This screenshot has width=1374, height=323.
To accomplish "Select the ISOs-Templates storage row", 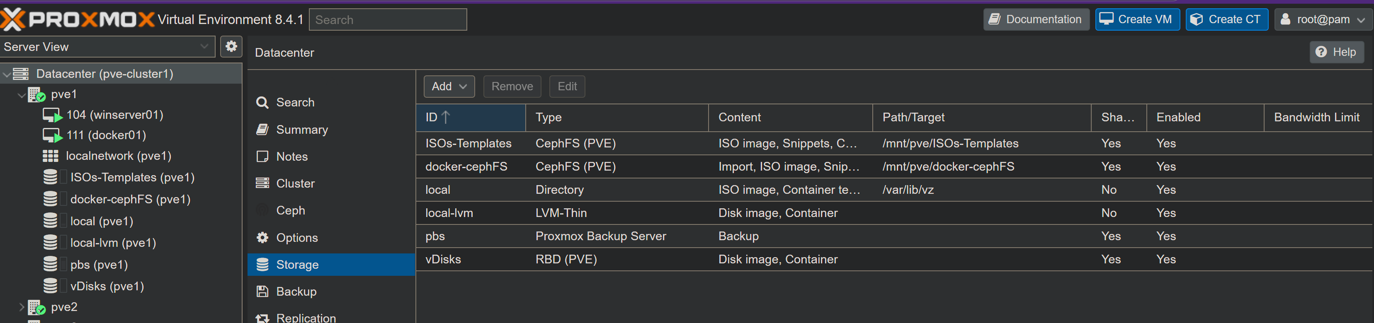I will click(x=894, y=143).
